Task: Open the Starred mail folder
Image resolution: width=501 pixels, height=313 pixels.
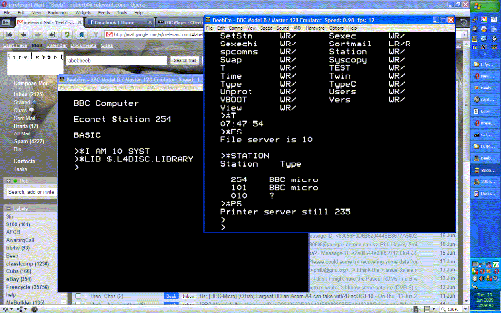Action: 22,103
